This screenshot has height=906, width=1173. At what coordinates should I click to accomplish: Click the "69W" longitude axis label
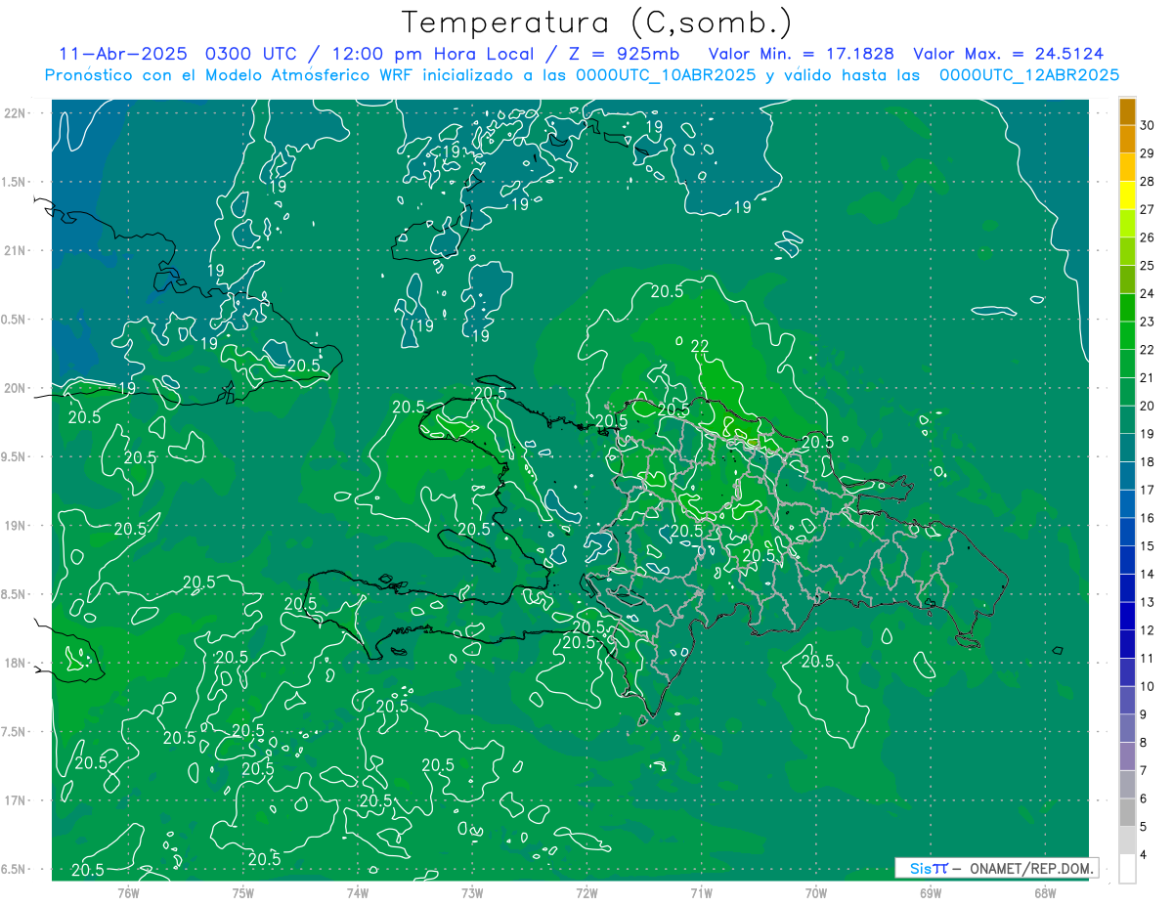click(931, 892)
